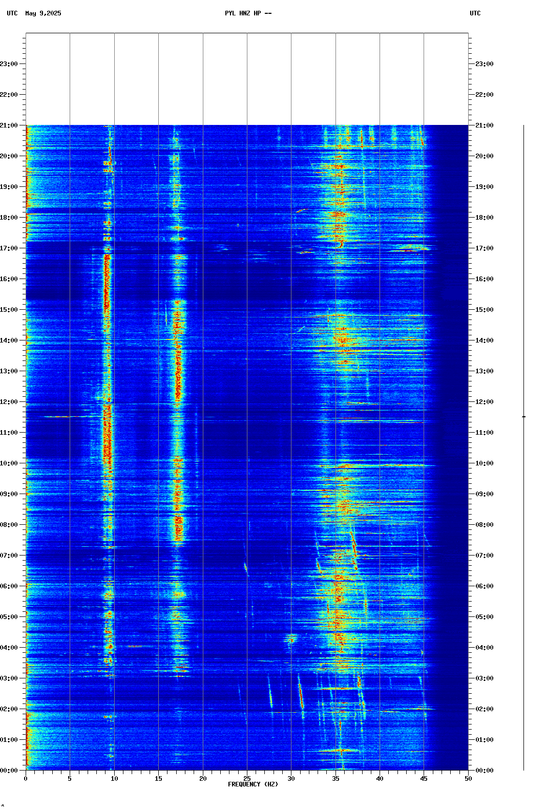546x811 pixels.
Task: Click the 'May 9,2025' date label
Action: [x=43, y=13]
